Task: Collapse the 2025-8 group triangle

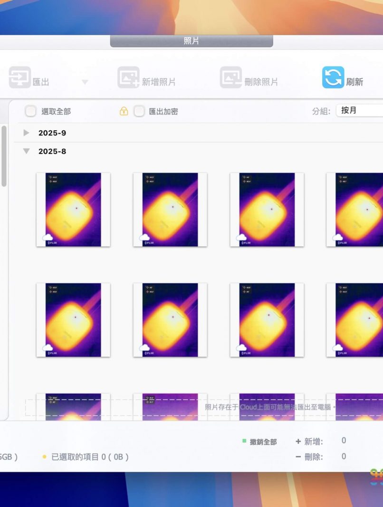Action: coord(27,152)
